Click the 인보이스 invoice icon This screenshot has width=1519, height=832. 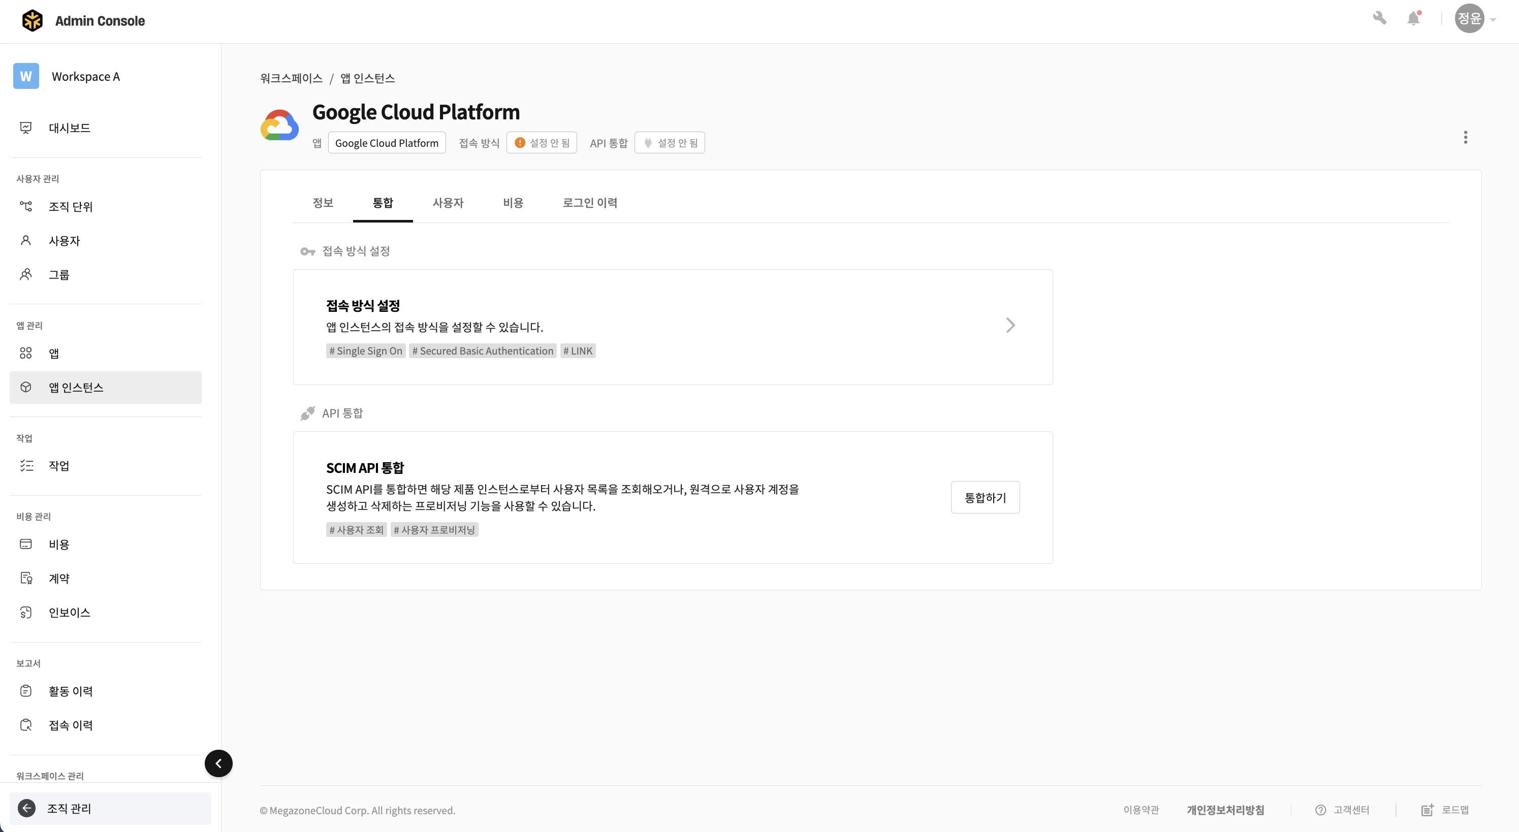pos(26,613)
